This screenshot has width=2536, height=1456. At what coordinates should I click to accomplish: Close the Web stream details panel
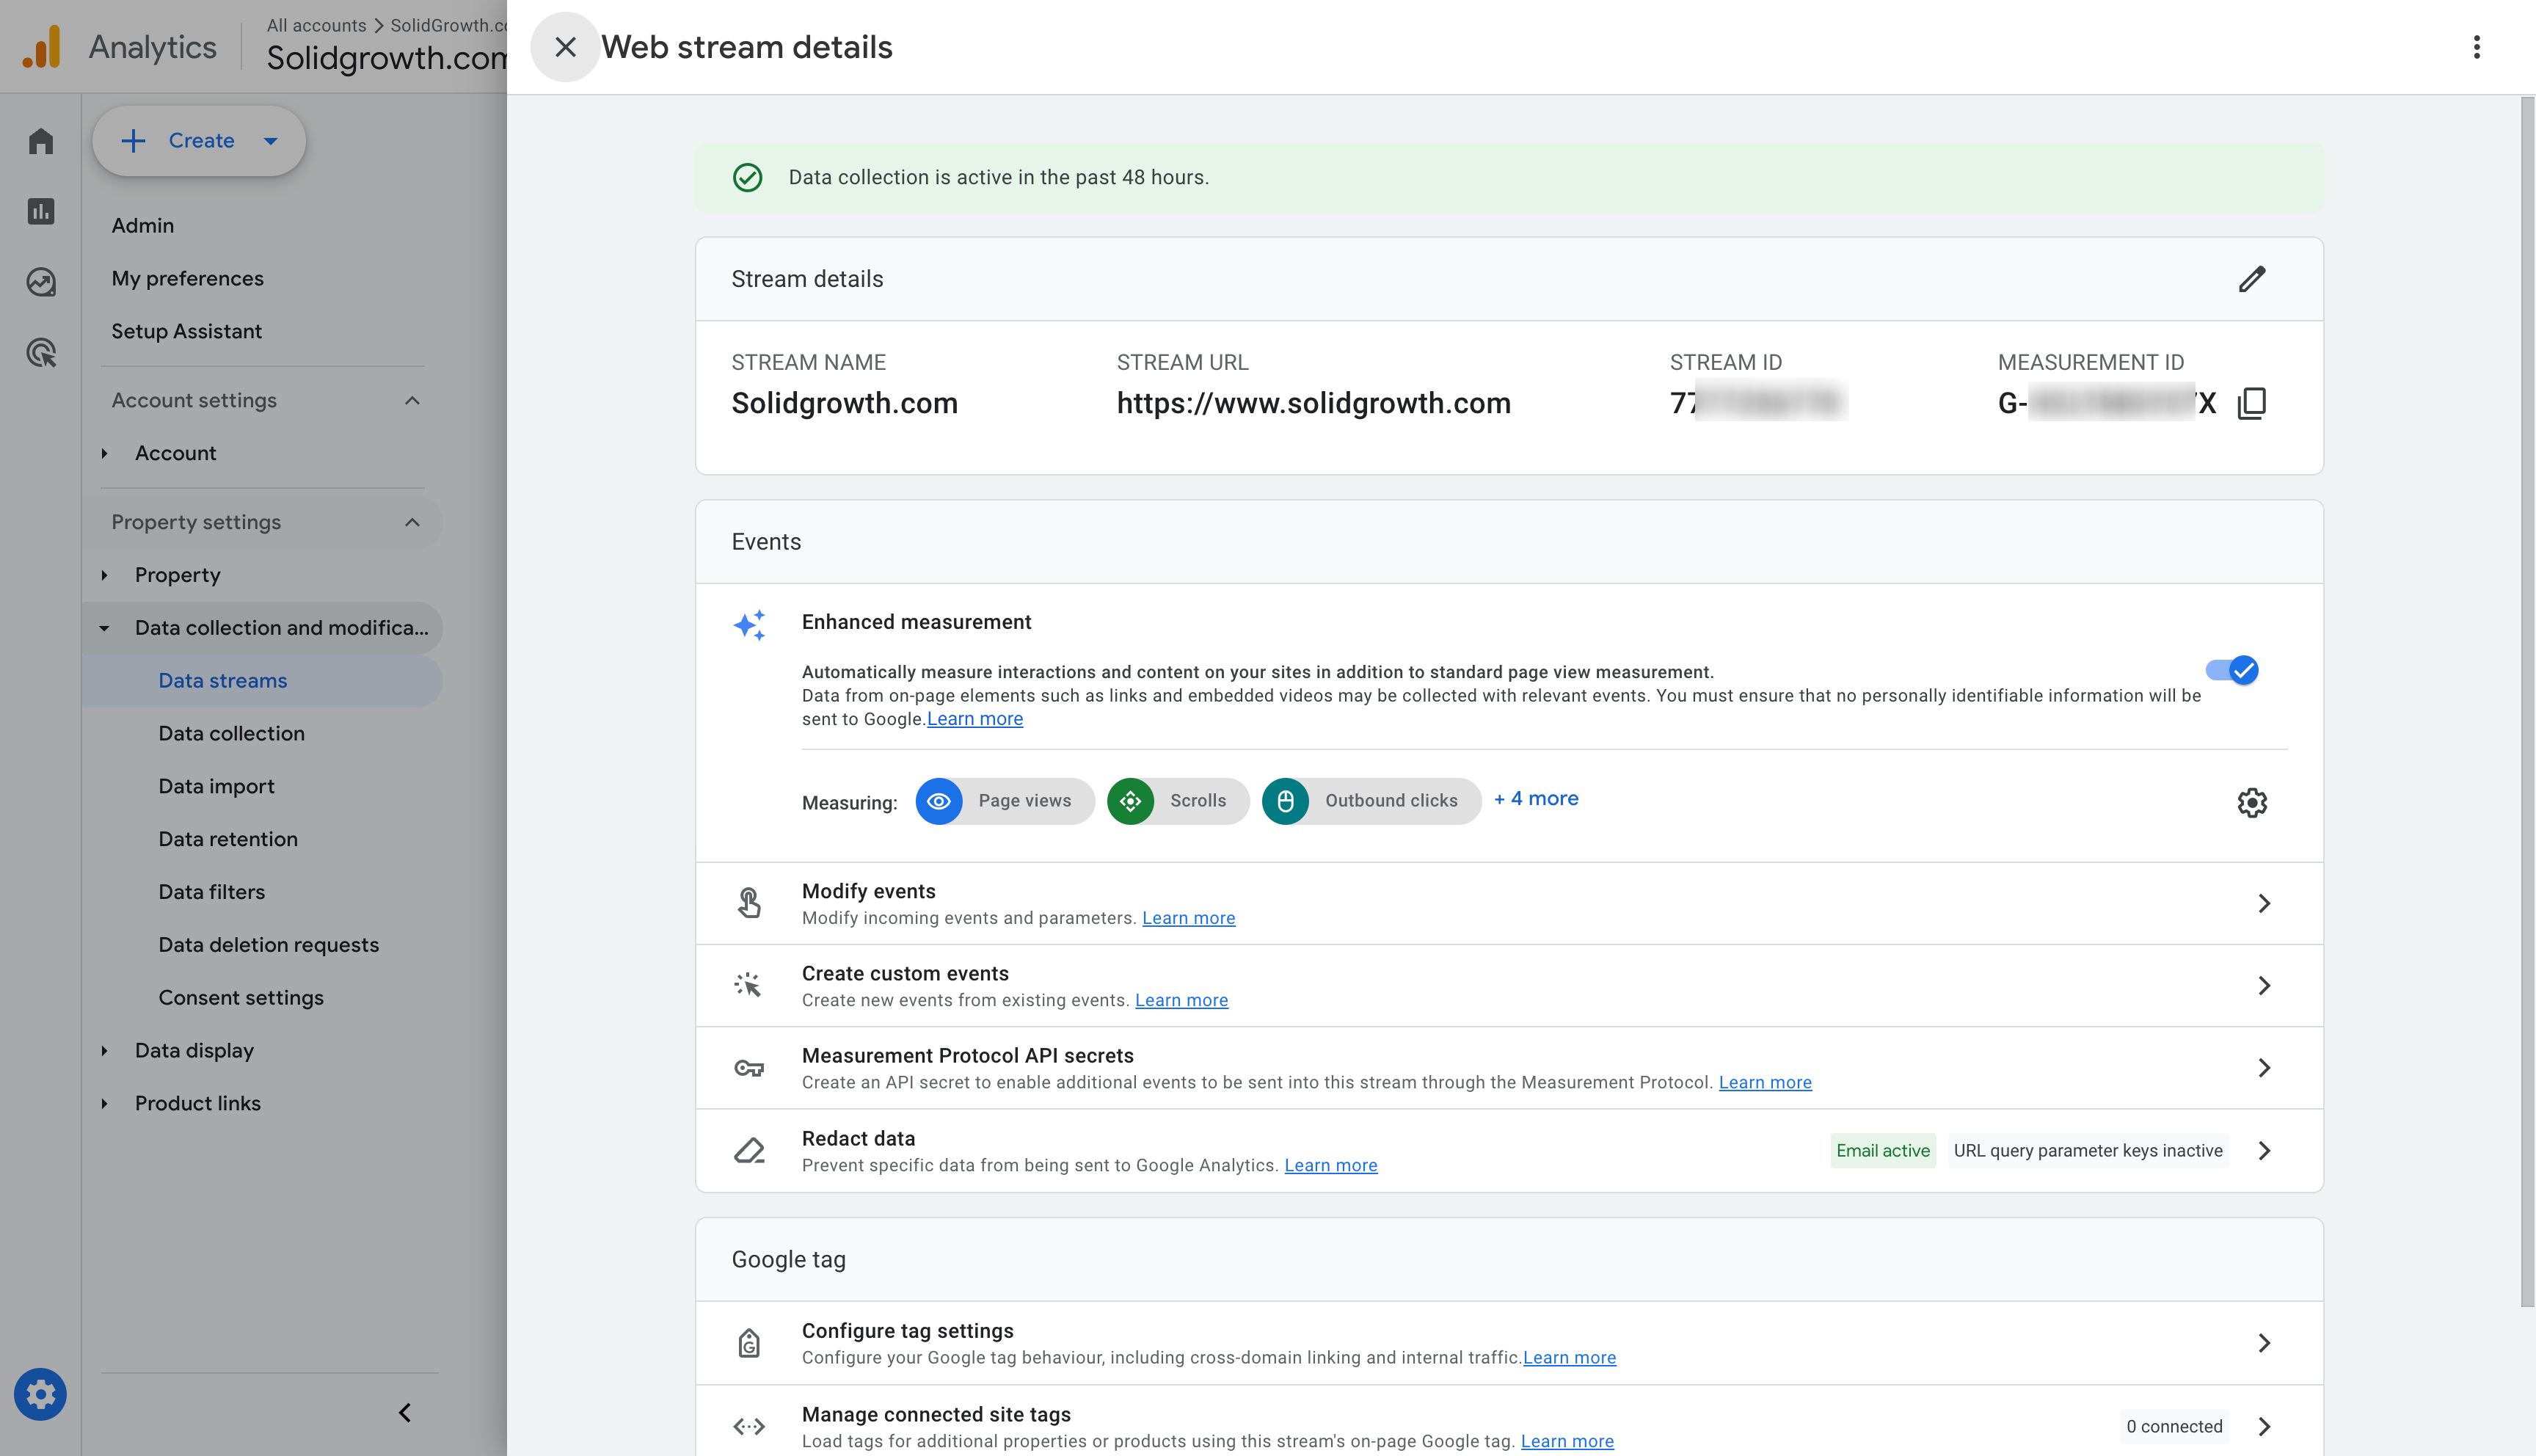(x=565, y=47)
